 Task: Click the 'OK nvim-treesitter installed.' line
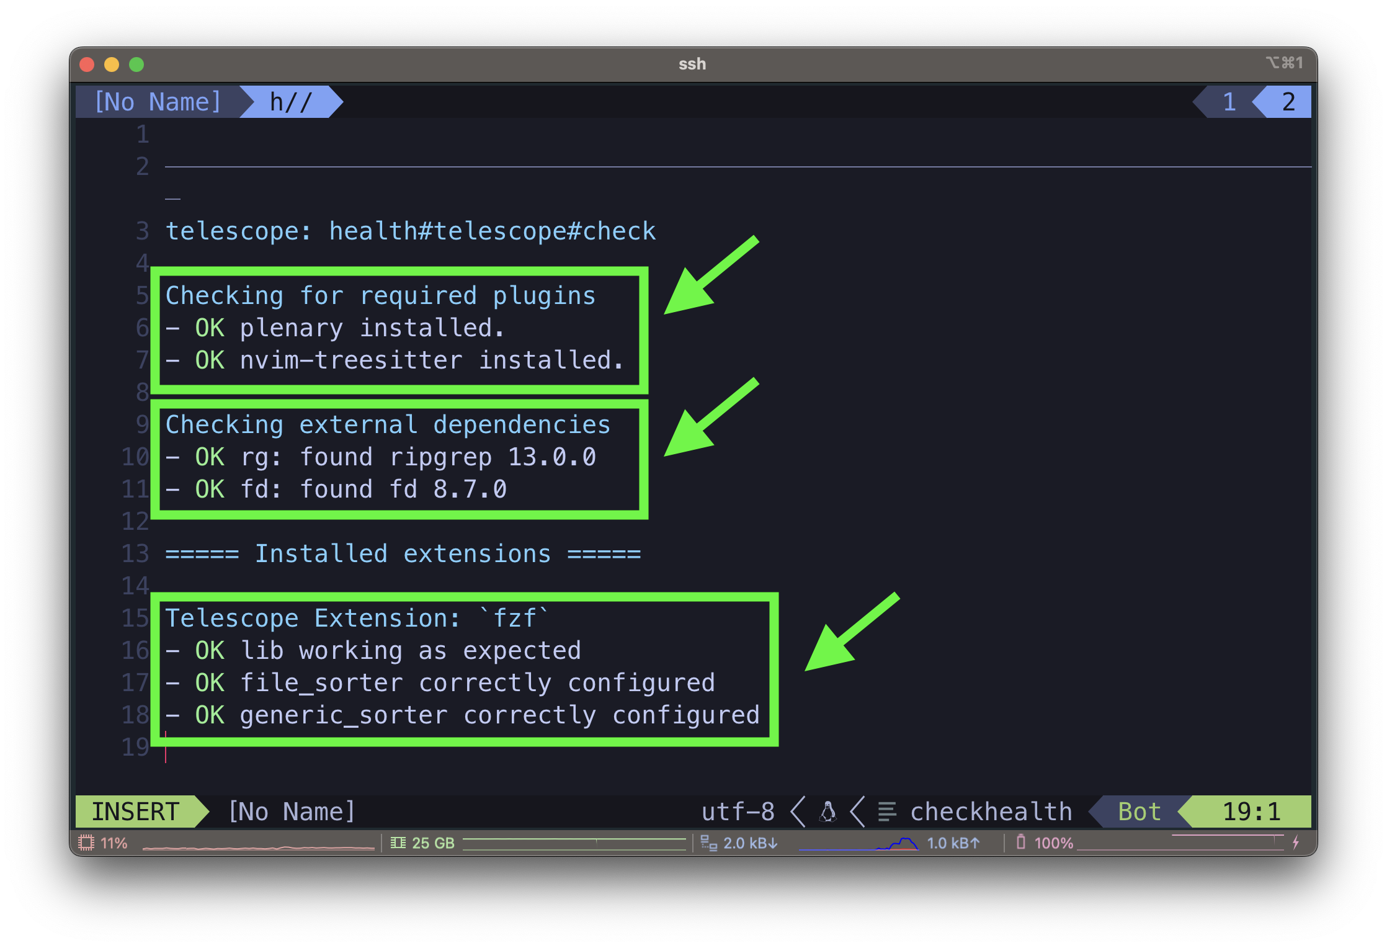tap(395, 360)
